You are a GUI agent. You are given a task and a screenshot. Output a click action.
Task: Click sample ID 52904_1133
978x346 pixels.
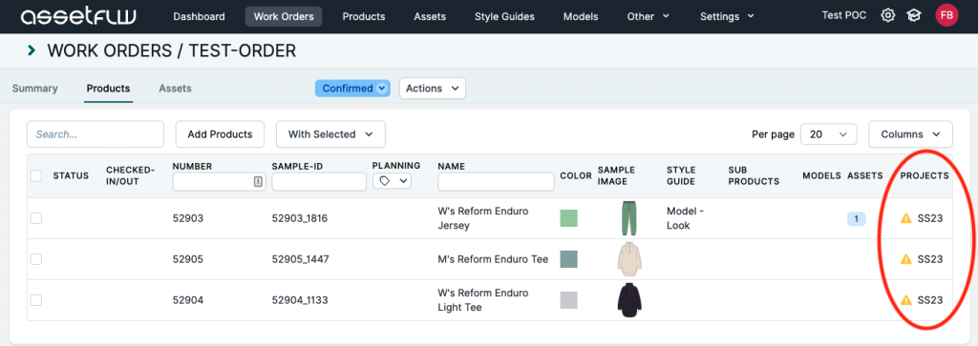[299, 300]
